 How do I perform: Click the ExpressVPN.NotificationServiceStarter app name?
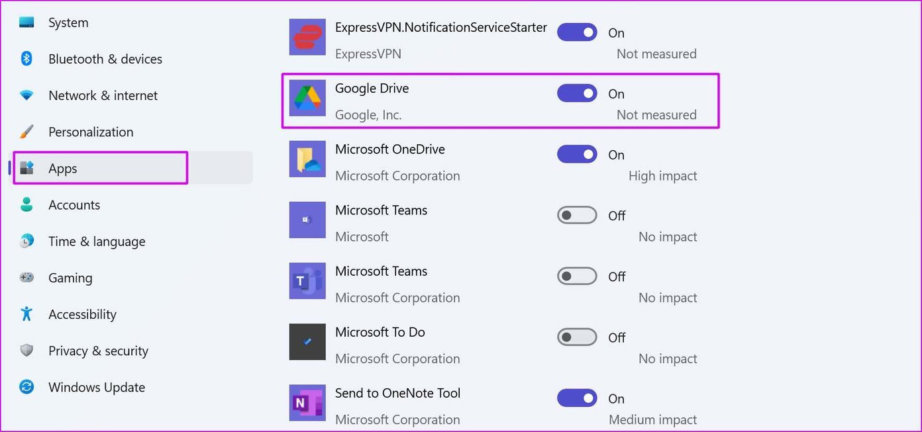click(x=441, y=27)
